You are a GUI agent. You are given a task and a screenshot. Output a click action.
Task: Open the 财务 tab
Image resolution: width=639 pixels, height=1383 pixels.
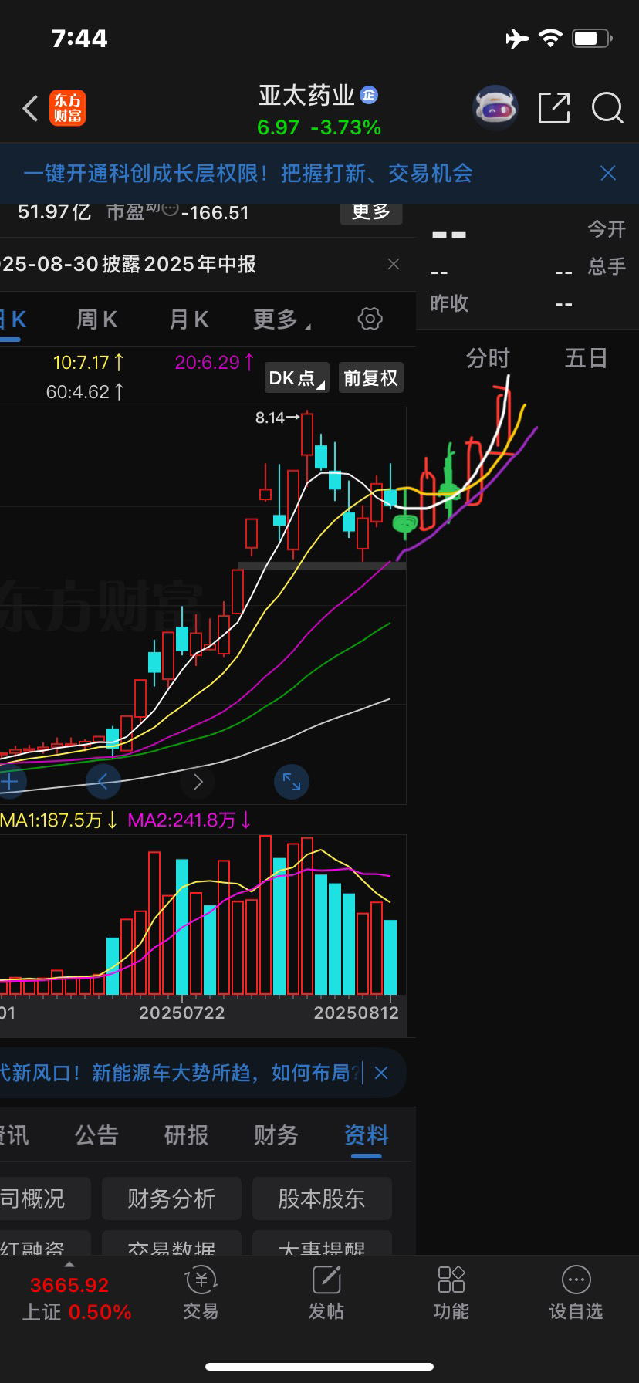coord(276,1135)
